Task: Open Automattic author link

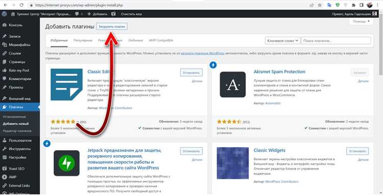Action: coord(273,103)
